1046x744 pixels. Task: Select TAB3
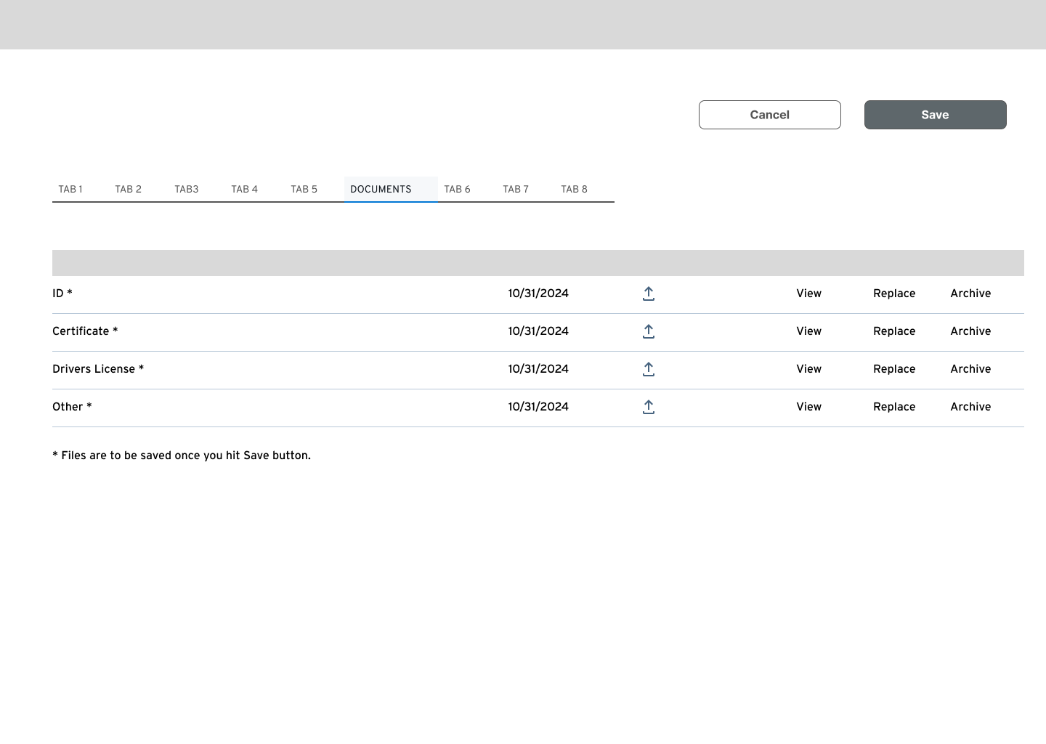click(x=187, y=189)
